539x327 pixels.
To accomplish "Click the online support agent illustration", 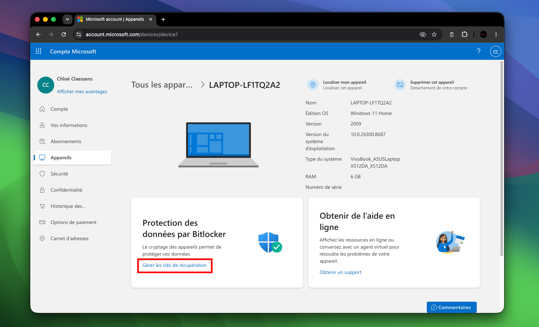I will pyautogui.click(x=450, y=242).
